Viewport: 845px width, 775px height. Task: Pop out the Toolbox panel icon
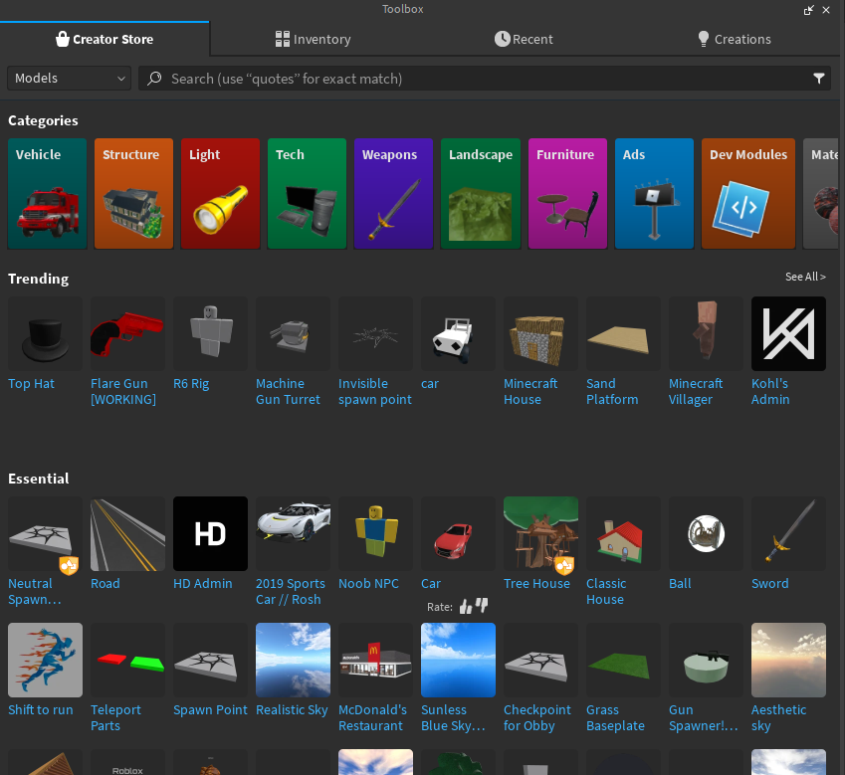point(808,10)
